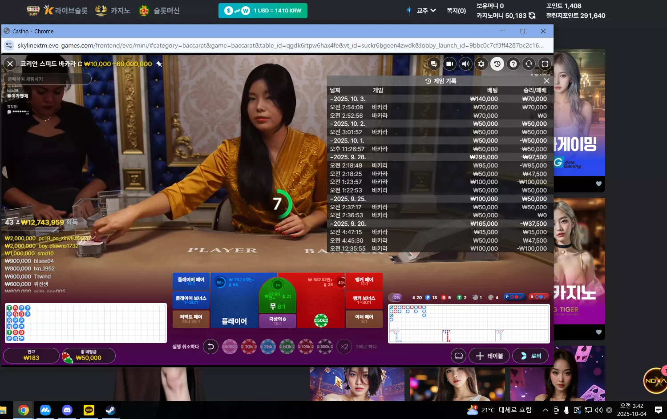Click the 50k chip placed on banker
Viewport: 667px width, 419px height.
(321, 320)
